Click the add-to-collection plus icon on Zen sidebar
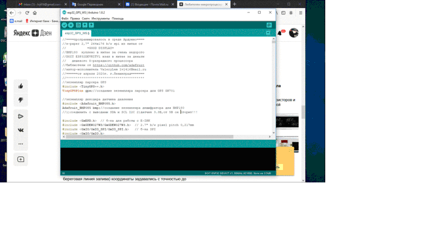The image size is (444, 249). point(21,159)
